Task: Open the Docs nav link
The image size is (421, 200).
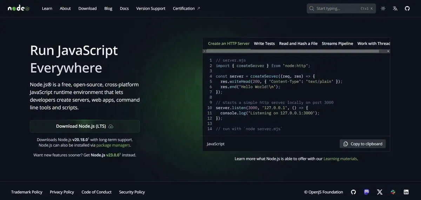Action: 124,8
